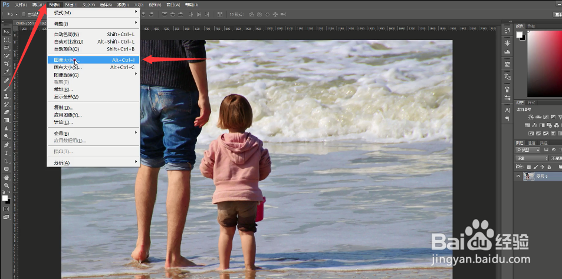Choose 裁切(R) menu entry
The width and height of the screenshot is (562, 279).
[93, 89]
